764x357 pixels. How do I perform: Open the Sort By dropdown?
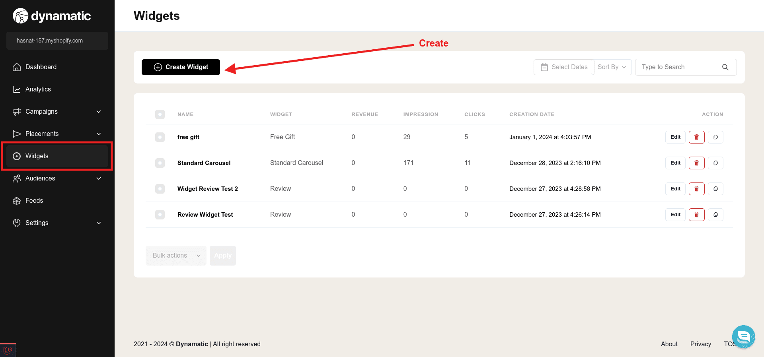(x=612, y=67)
